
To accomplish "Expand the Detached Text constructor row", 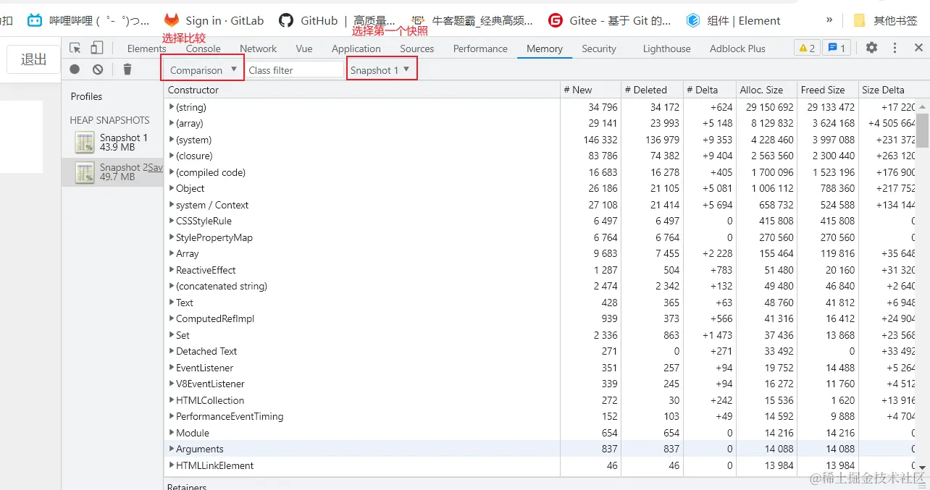I will pyautogui.click(x=172, y=351).
